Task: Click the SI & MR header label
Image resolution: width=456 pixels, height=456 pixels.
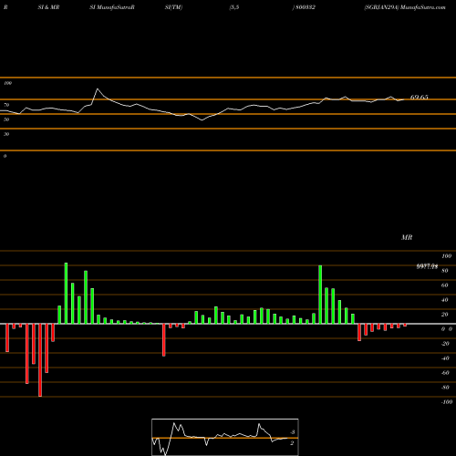Action: (x=48, y=7)
